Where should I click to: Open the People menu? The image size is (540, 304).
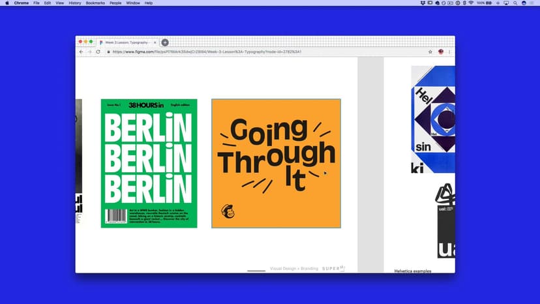(x=115, y=3)
